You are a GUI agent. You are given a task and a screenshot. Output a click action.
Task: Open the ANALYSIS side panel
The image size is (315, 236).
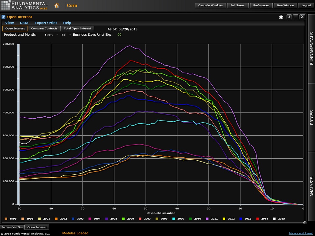[x=312, y=187]
